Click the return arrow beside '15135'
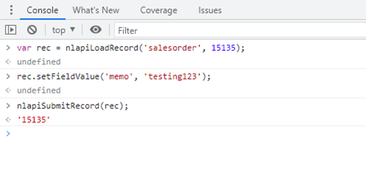The image size is (366, 171). (8, 120)
